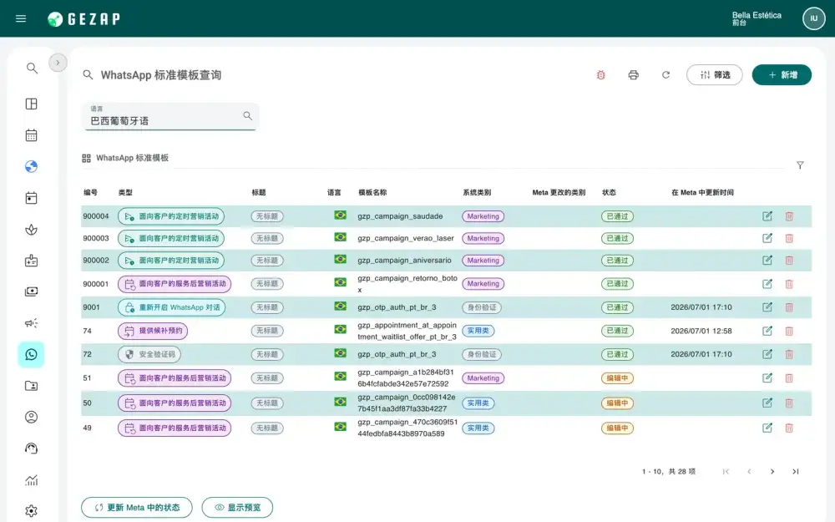Click the 已通过 status in row 900004
Image resolution: width=835 pixels, height=522 pixels.
[617, 216]
